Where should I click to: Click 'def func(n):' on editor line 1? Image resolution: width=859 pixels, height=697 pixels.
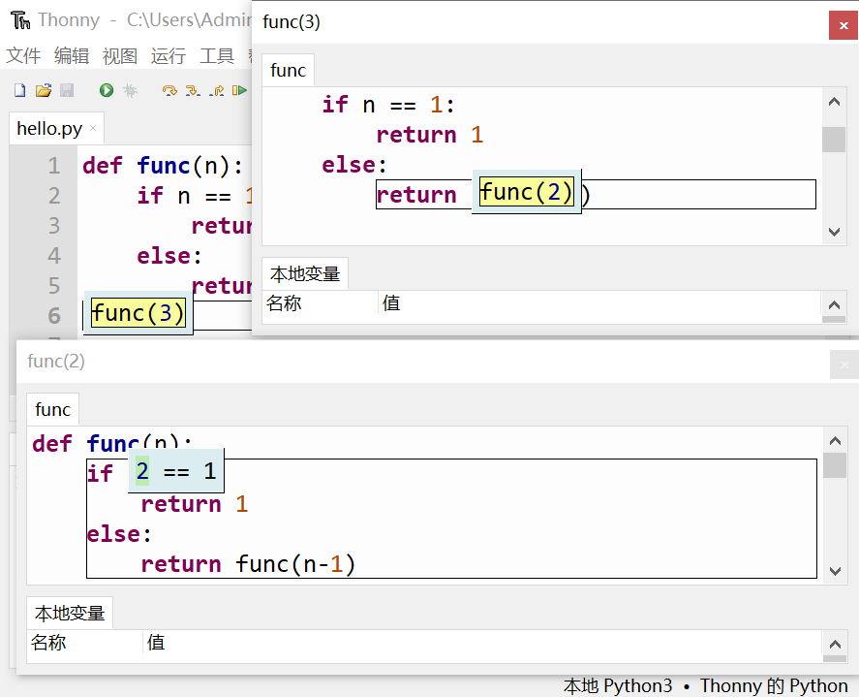(163, 166)
